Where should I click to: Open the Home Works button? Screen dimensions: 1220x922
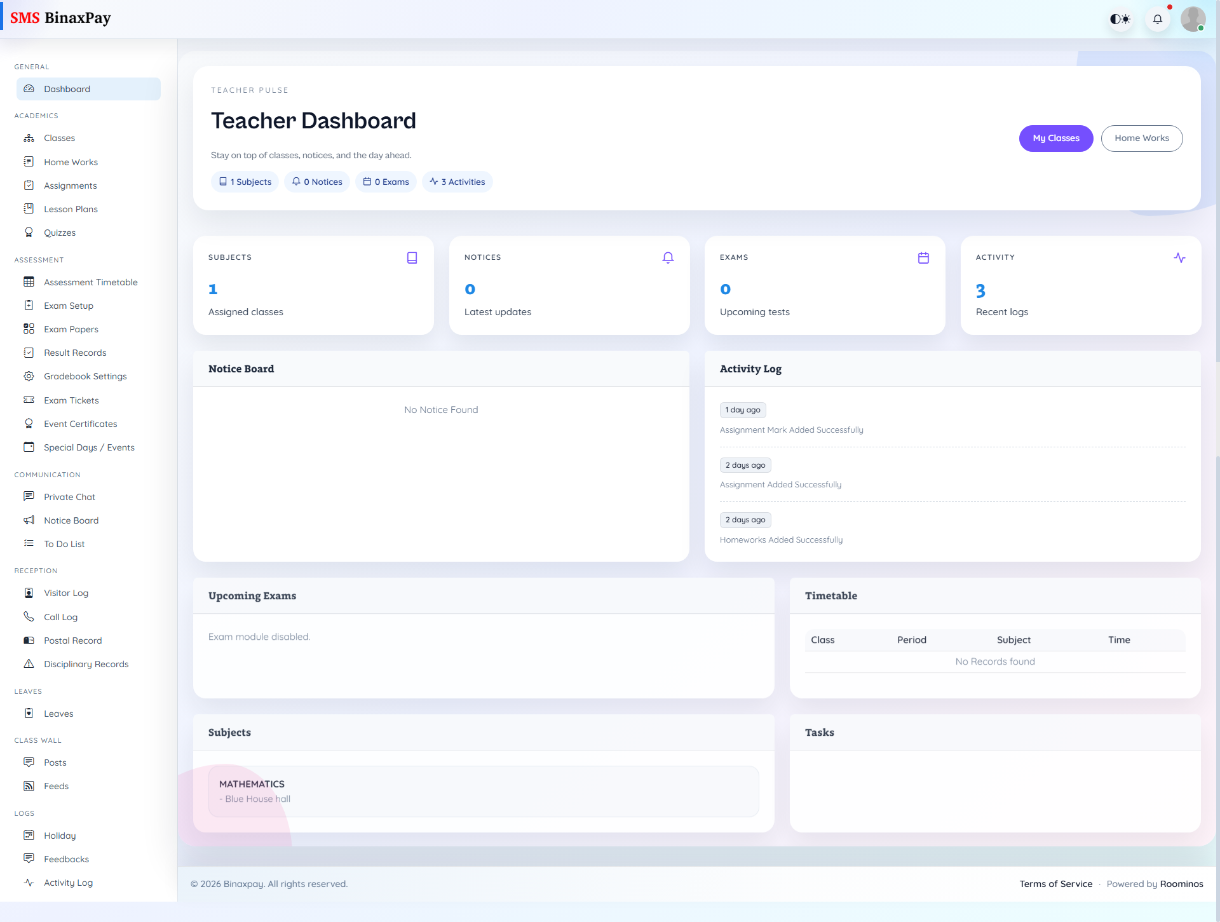click(1142, 138)
